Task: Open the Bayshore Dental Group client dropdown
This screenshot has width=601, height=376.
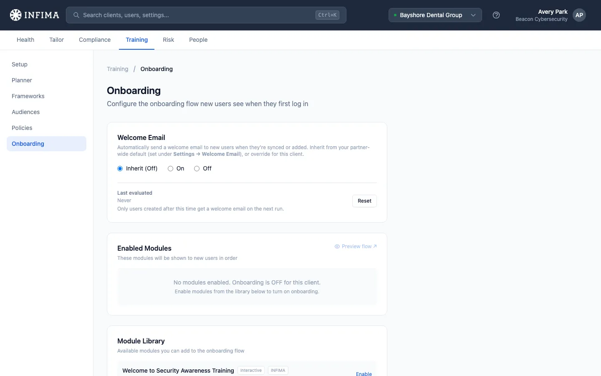Action: (435, 15)
